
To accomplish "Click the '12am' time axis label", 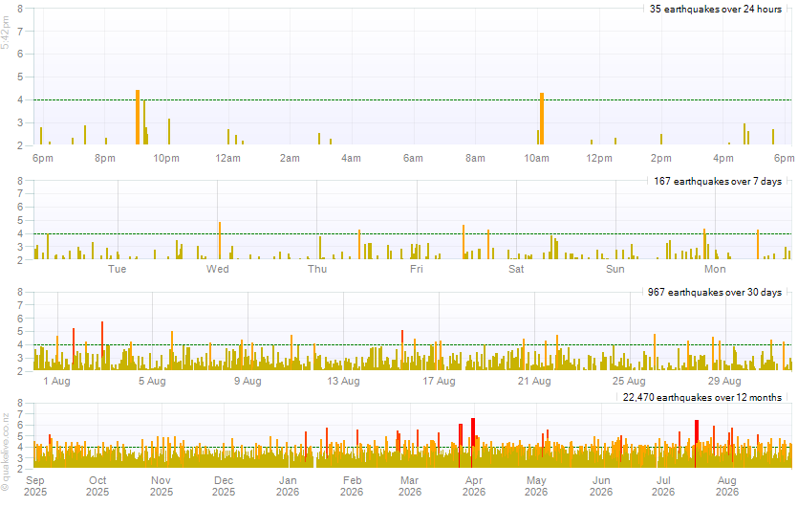I will (228, 159).
